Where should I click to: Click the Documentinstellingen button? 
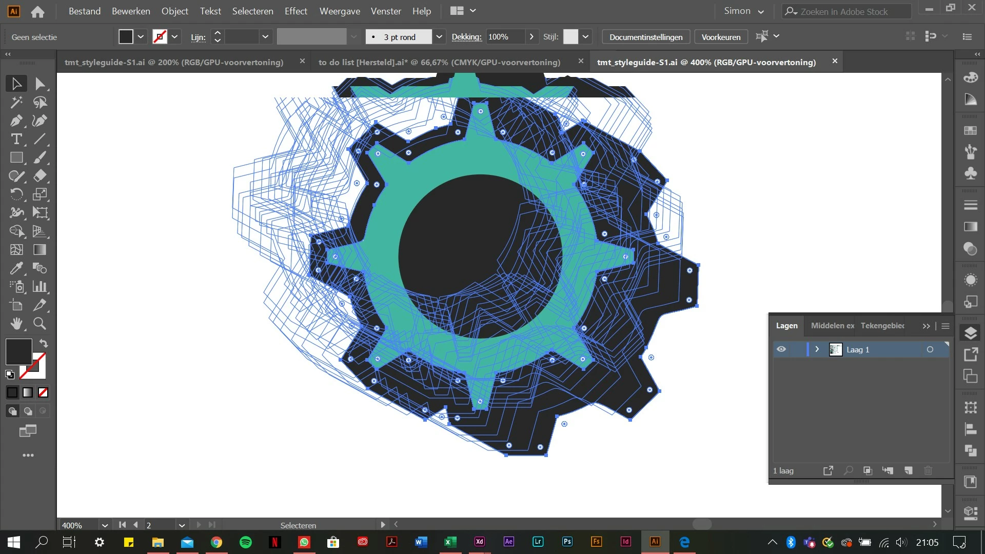(x=645, y=37)
